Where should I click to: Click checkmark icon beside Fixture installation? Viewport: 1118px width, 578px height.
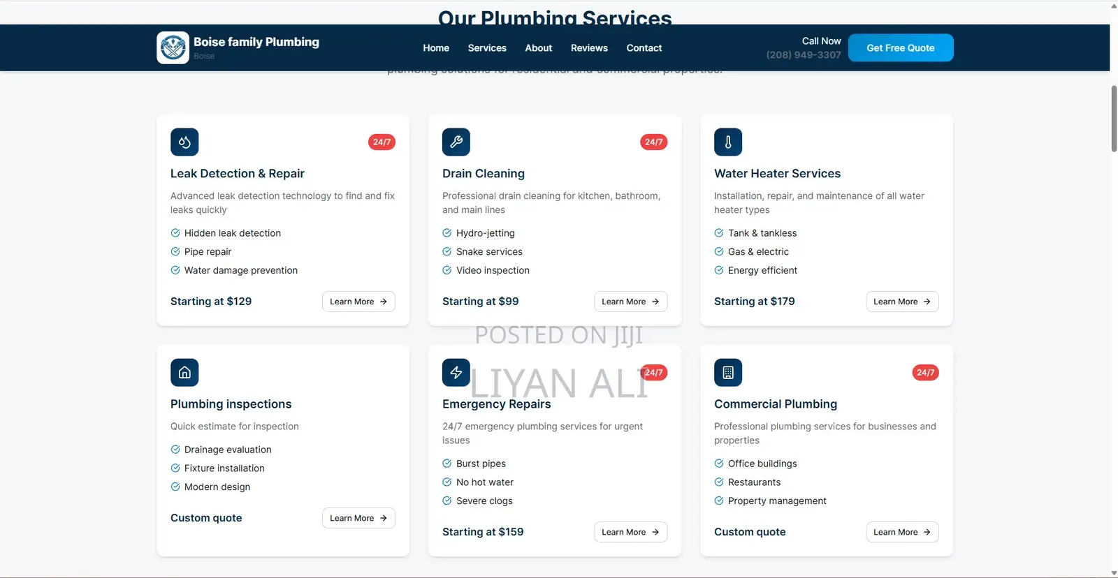coord(175,468)
